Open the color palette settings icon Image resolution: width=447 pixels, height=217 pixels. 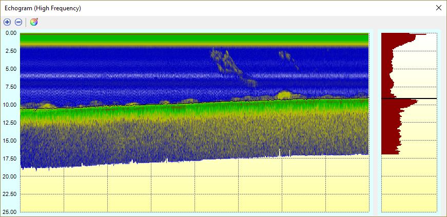(x=34, y=22)
